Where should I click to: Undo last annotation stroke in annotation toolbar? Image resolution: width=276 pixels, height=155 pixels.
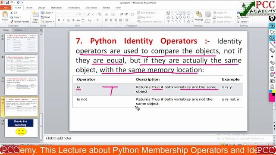pyautogui.click(x=272, y=62)
